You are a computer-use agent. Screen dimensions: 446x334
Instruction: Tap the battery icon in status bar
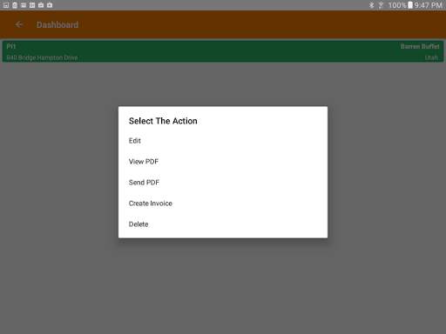point(410,5)
